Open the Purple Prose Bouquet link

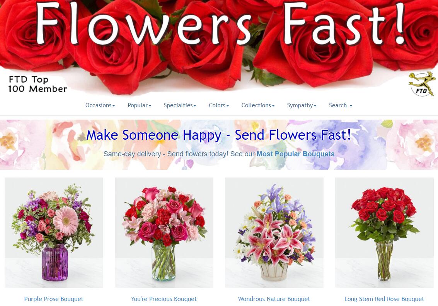tap(54, 299)
